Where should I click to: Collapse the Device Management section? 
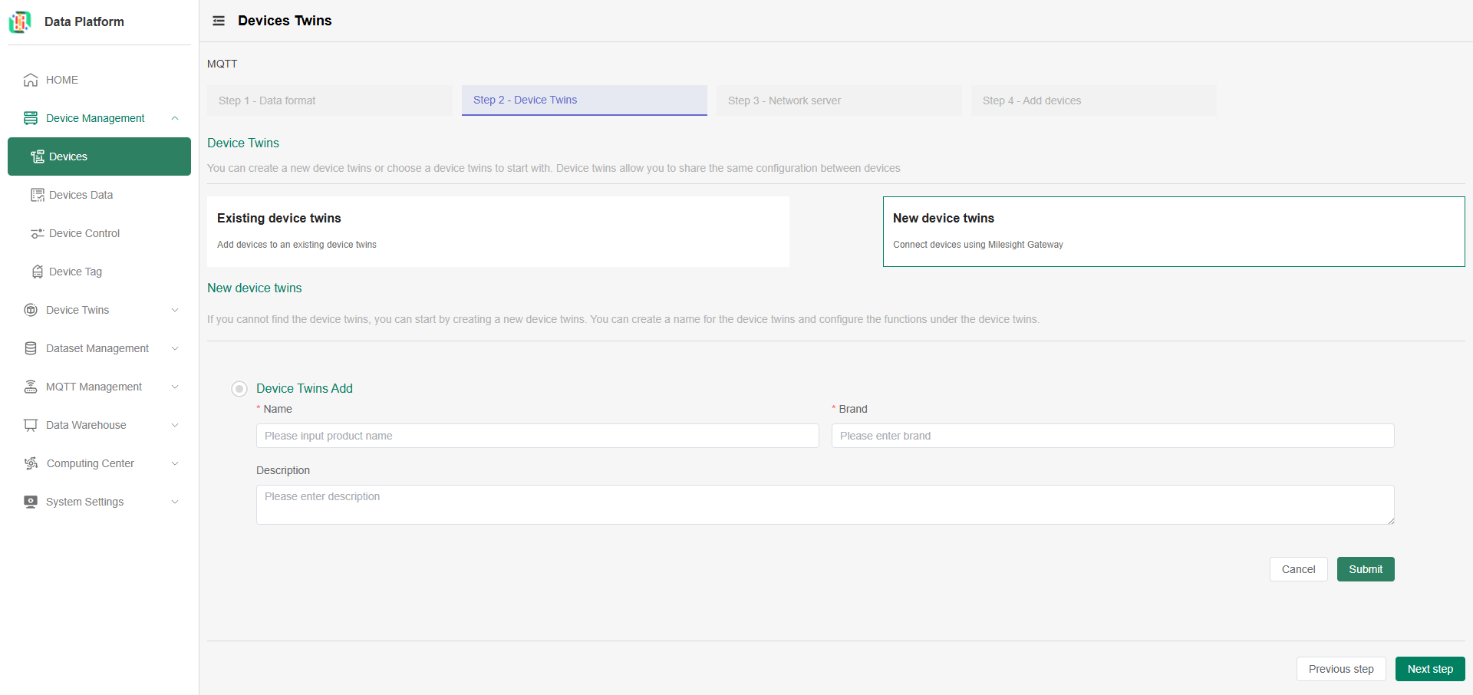176,118
